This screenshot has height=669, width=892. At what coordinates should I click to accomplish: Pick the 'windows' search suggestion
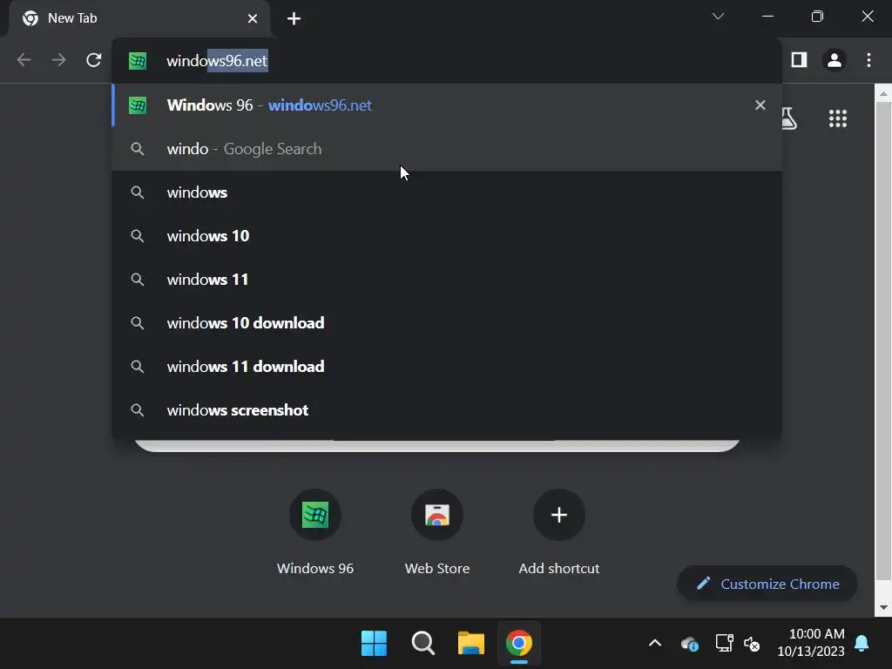[447, 193]
